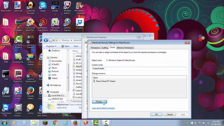Click the Name header in Change owner list
This screenshot has width=224, height=126.
coord(96,78)
